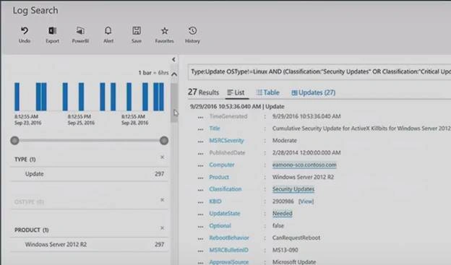The image size is (451, 265).
Task: Save the search with disk icon
Action: click(137, 30)
